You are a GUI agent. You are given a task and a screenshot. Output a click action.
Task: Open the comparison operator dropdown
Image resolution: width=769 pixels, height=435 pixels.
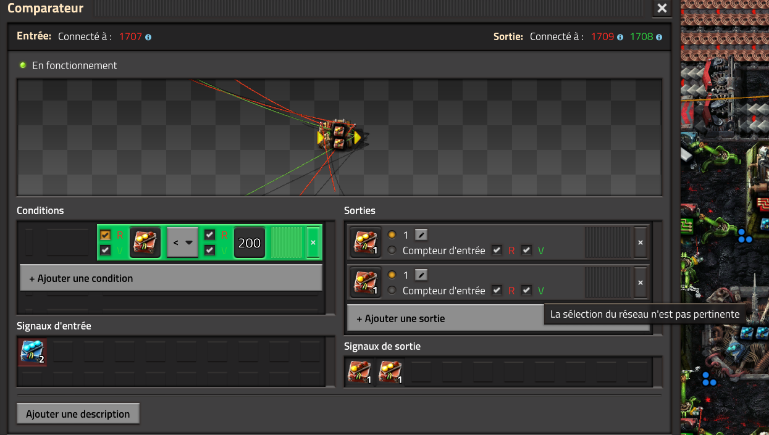point(182,242)
